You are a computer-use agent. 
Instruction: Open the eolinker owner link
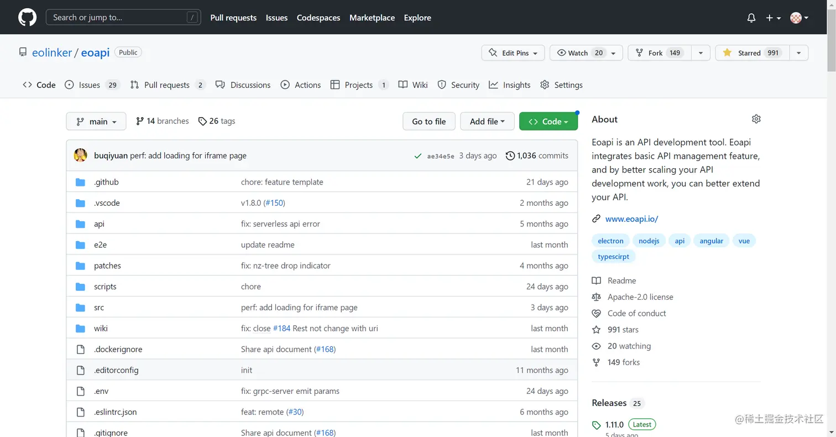coord(52,53)
